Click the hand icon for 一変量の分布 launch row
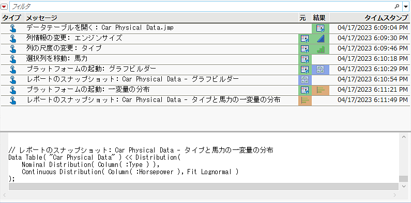 [12, 90]
